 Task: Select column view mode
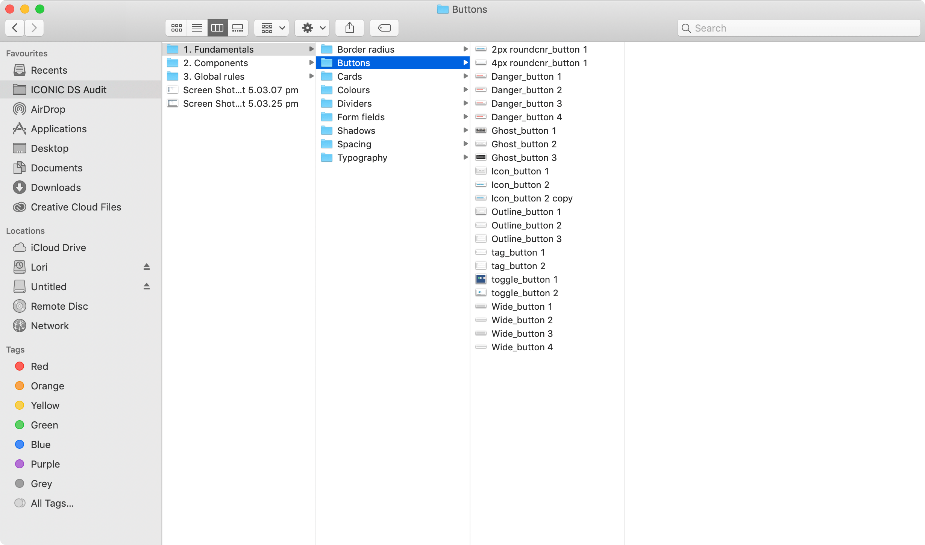tap(217, 28)
